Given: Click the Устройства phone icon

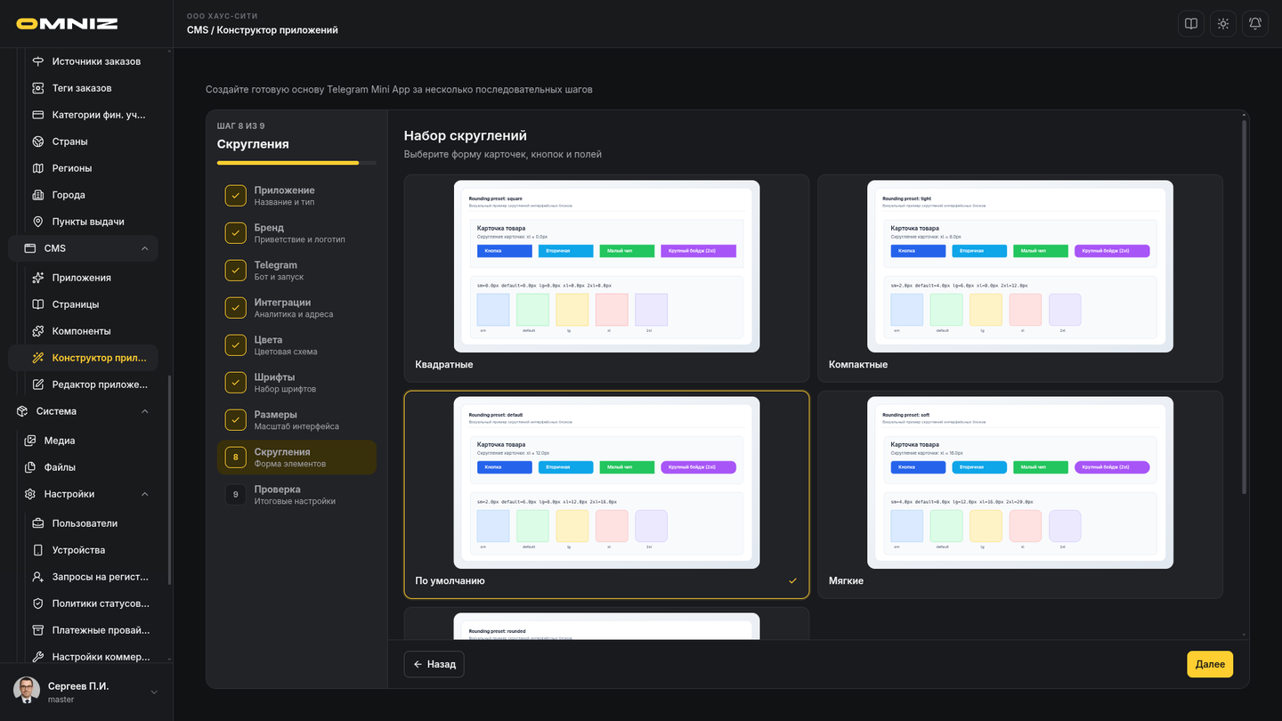Looking at the screenshot, I should (38, 550).
